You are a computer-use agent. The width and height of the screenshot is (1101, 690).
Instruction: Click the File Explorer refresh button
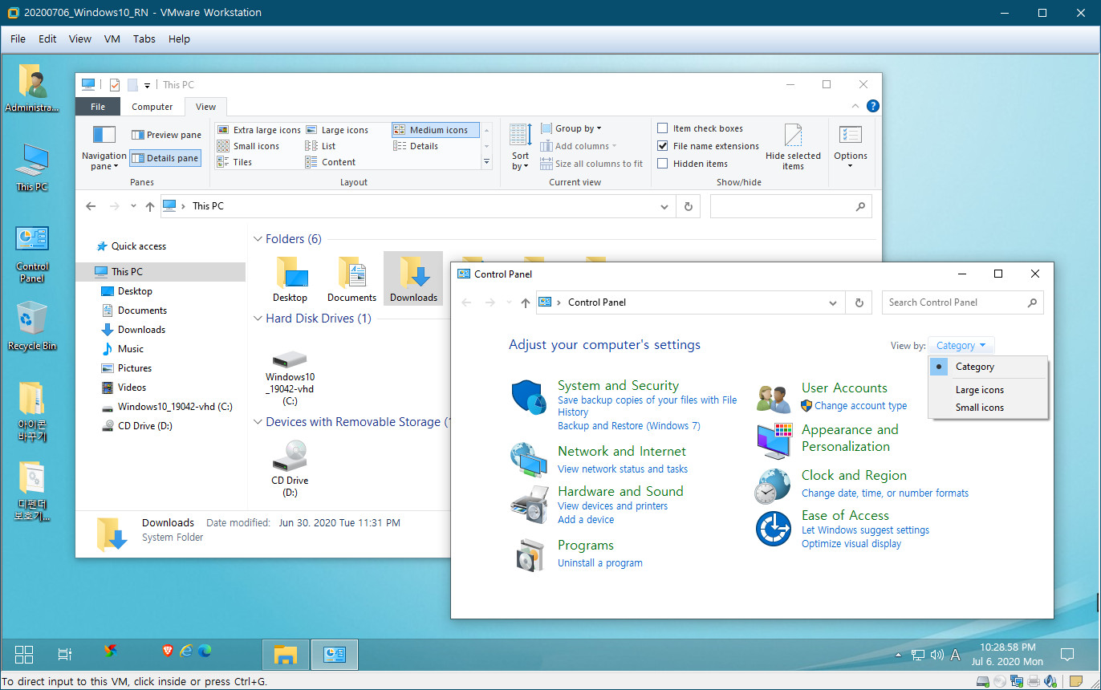pos(688,206)
